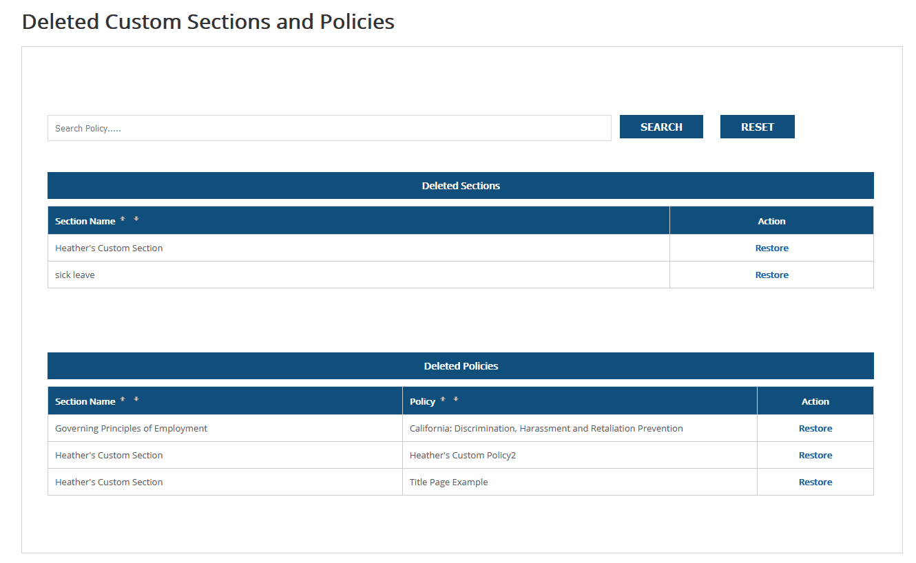
Task: Click the Deleted Sections header bar
Action: (x=461, y=186)
